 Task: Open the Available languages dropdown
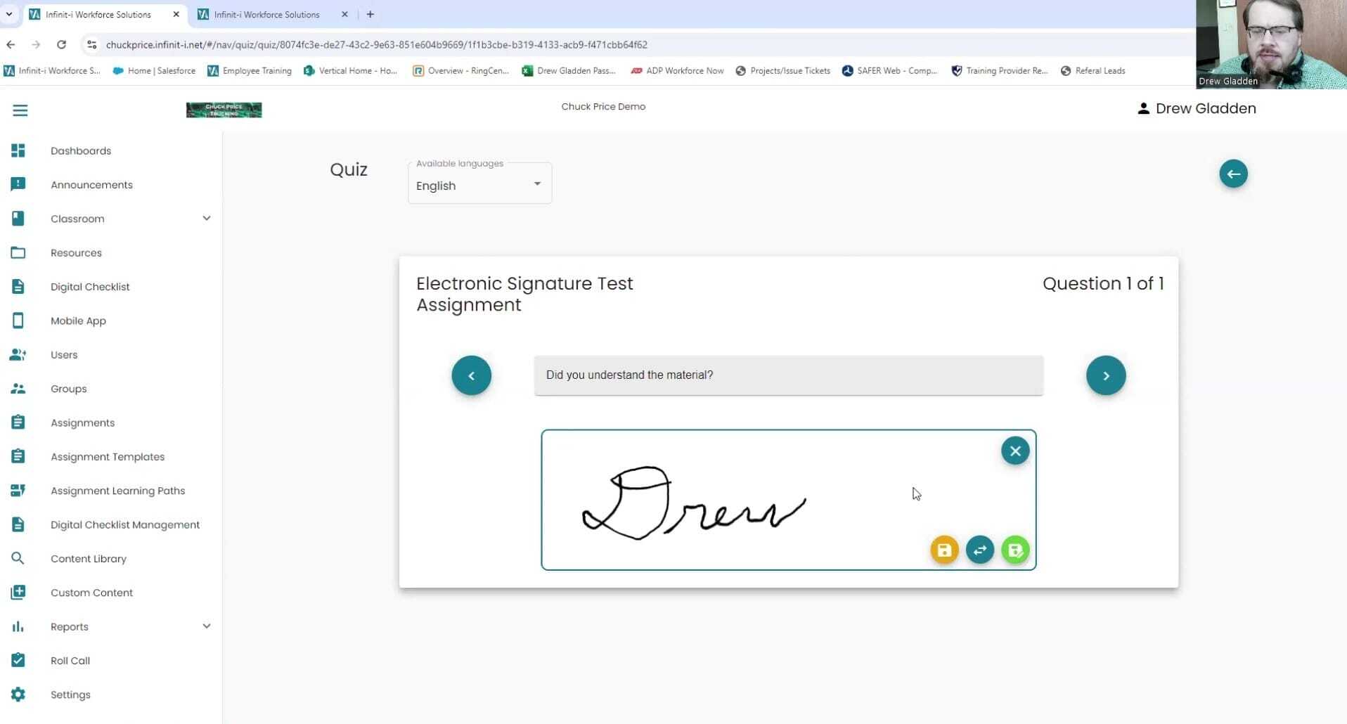[479, 185]
